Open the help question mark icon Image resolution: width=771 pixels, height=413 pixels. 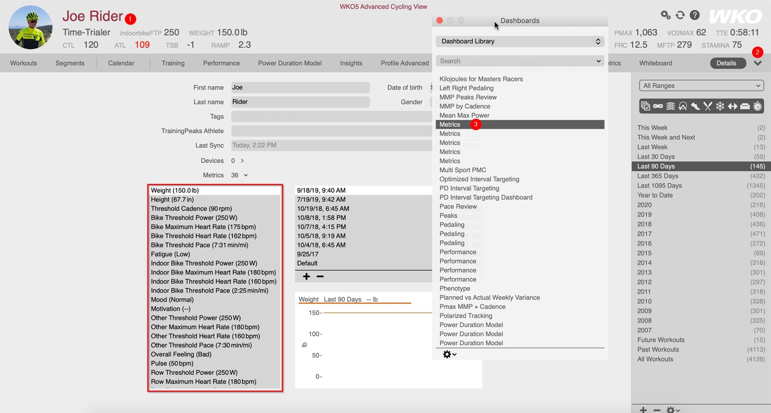(694, 15)
